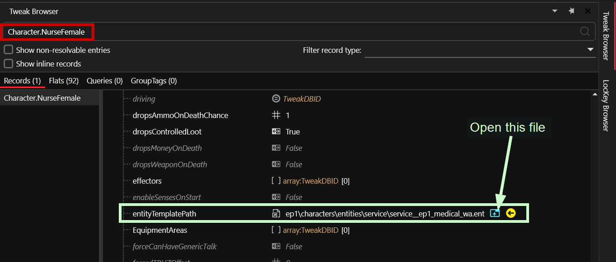This screenshot has height=262, width=616.
Task: Open entityTemplatePath file in new tab icon
Action: coord(495,213)
